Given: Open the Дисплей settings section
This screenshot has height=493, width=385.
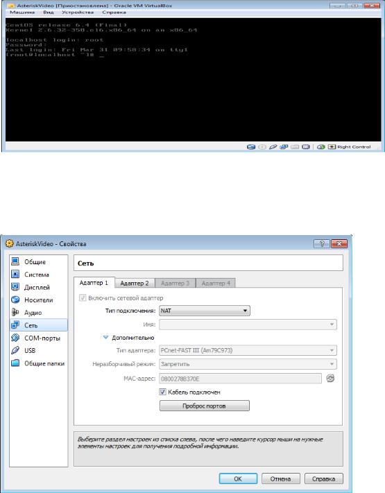Looking at the screenshot, I should pyautogui.click(x=39, y=287).
